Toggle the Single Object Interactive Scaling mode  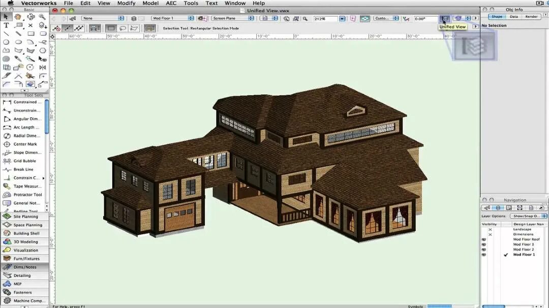click(x=67, y=28)
